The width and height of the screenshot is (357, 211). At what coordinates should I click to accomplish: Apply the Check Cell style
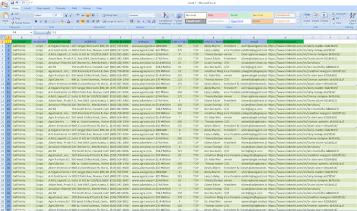tap(196, 21)
